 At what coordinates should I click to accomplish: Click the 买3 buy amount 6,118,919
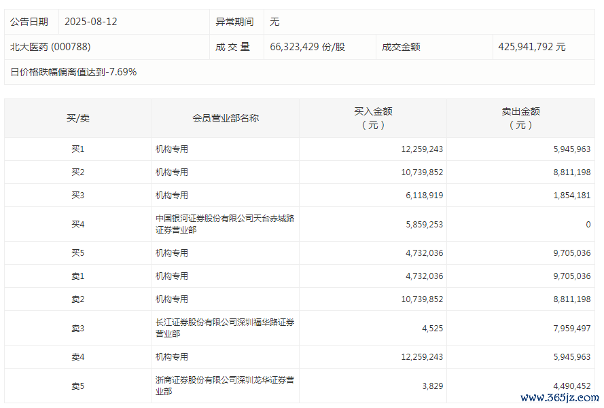pyautogui.click(x=422, y=195)
